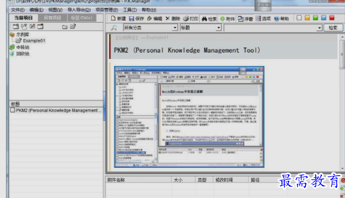
Task: Expand the search keyword history dropdown arrow
Action: (x=319, y=28)
